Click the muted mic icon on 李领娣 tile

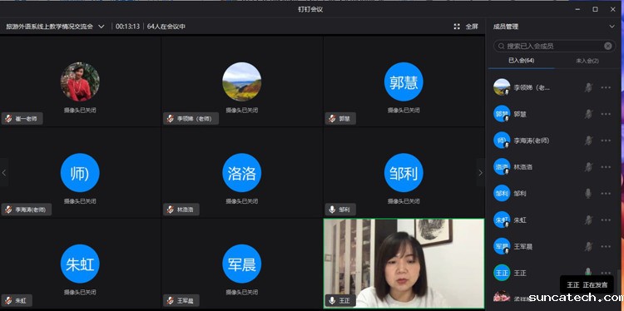coord(170,119)
